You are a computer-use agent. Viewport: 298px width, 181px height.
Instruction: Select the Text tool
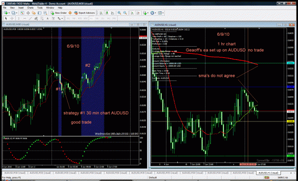point(48,19)
